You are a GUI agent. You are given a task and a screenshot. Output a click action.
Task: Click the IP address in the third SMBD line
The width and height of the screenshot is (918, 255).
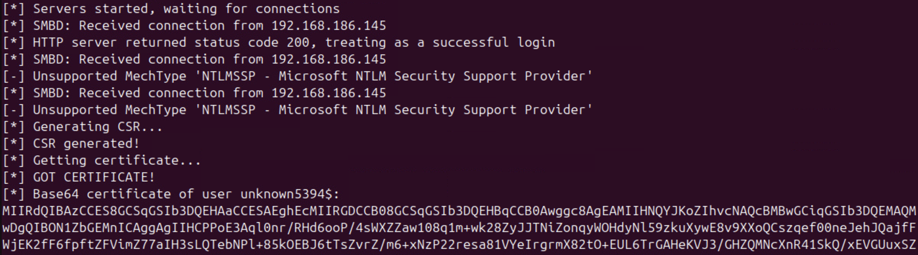pyautogui.click(x=328, y=93)
